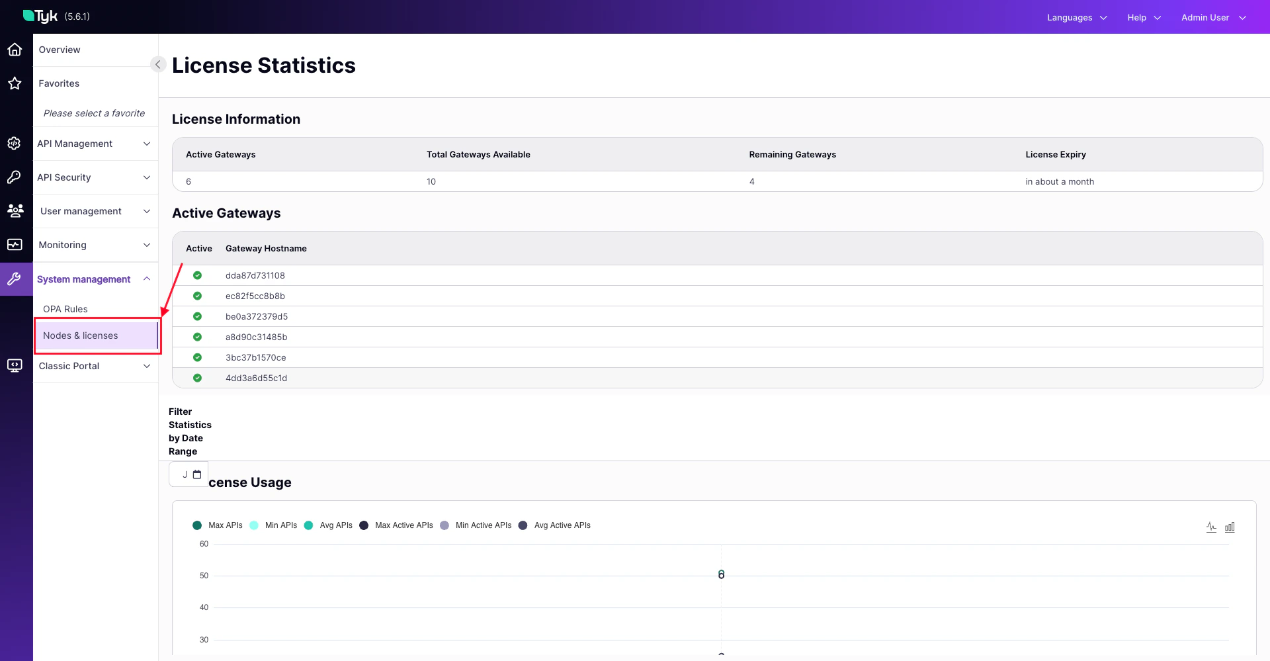Toggle the Max APIs series in the legend
The height and width of the screenshot is (661, 1270).
[196, 525]
